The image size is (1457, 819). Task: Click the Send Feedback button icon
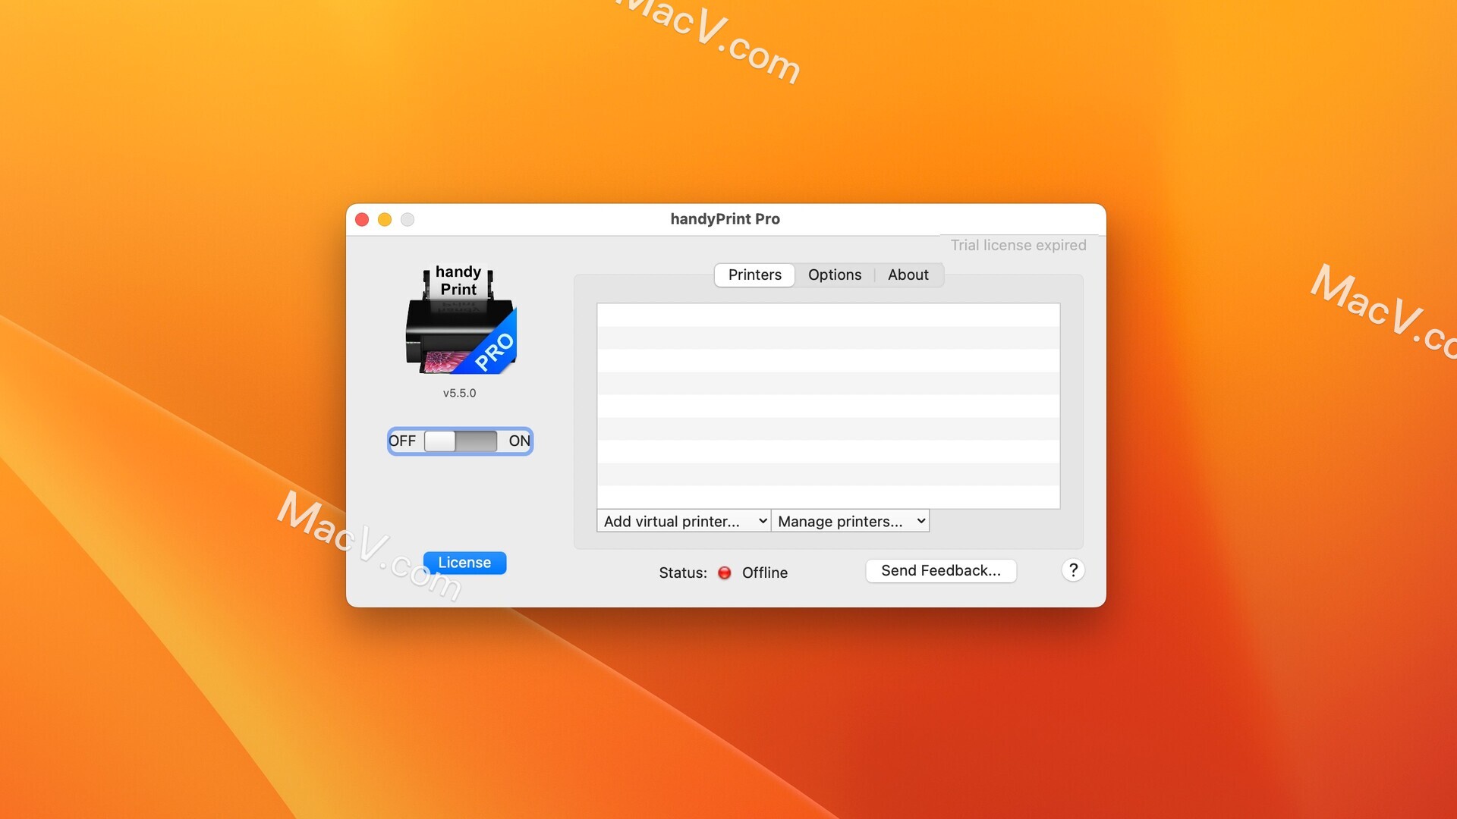point(939,569)
